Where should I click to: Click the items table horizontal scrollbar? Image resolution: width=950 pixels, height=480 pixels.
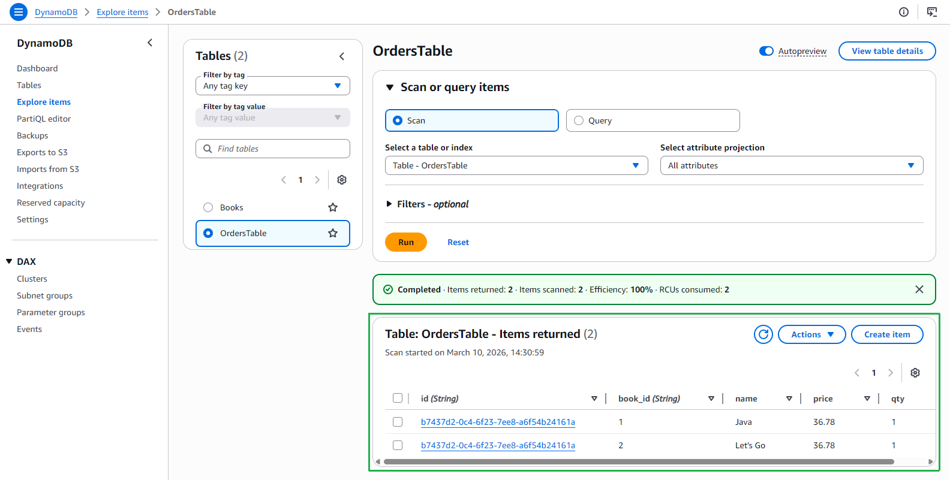coord(639,461)
